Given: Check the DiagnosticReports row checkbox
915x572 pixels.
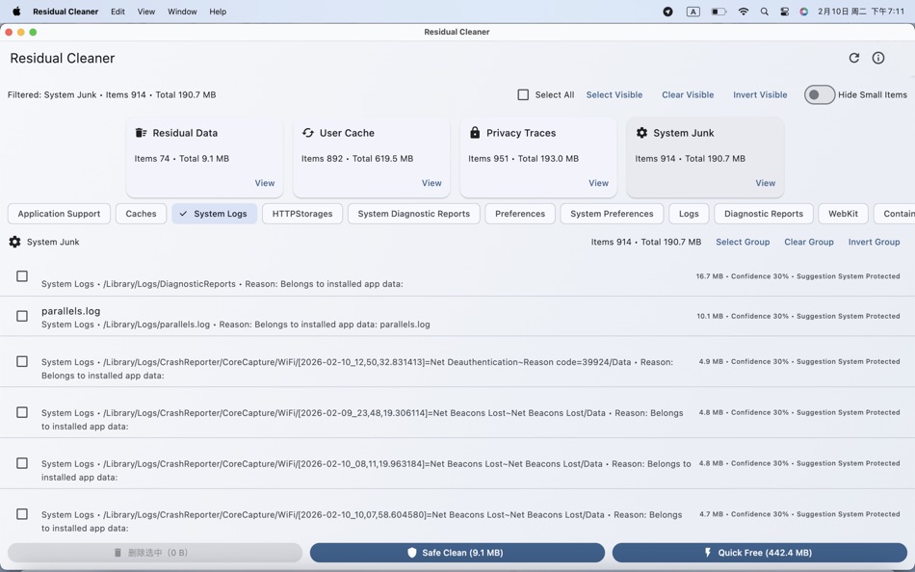Looking at the screenshot, I should coord(21,275).
